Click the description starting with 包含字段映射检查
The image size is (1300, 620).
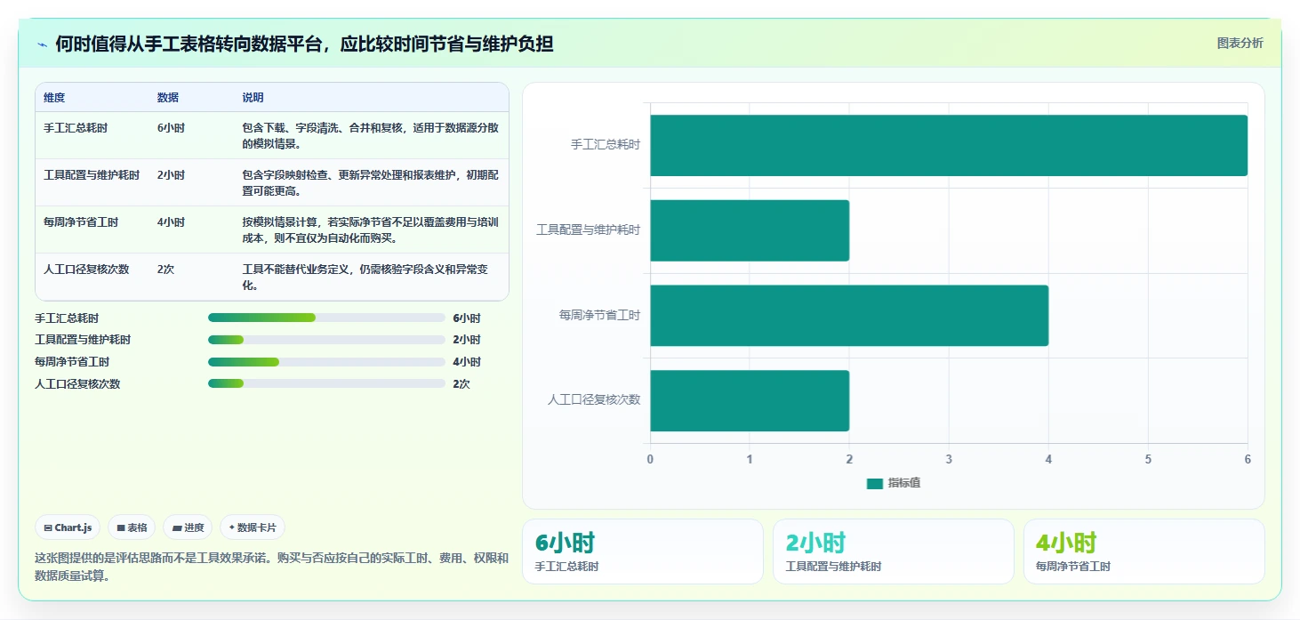coord(370,182)
